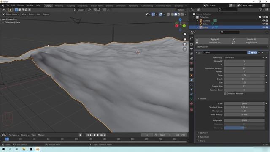The height and width of the screenshot is (152, 270).
Task: Switch to solid viewport shading
Action: [175, 14]
